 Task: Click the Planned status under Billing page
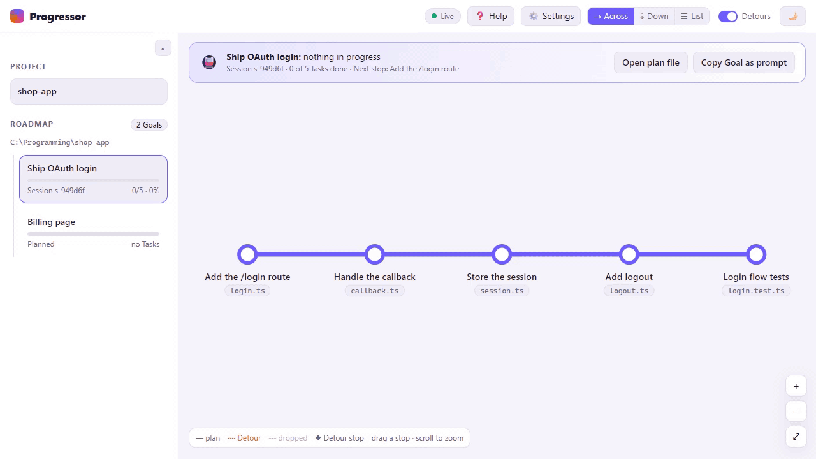[41, 244]
